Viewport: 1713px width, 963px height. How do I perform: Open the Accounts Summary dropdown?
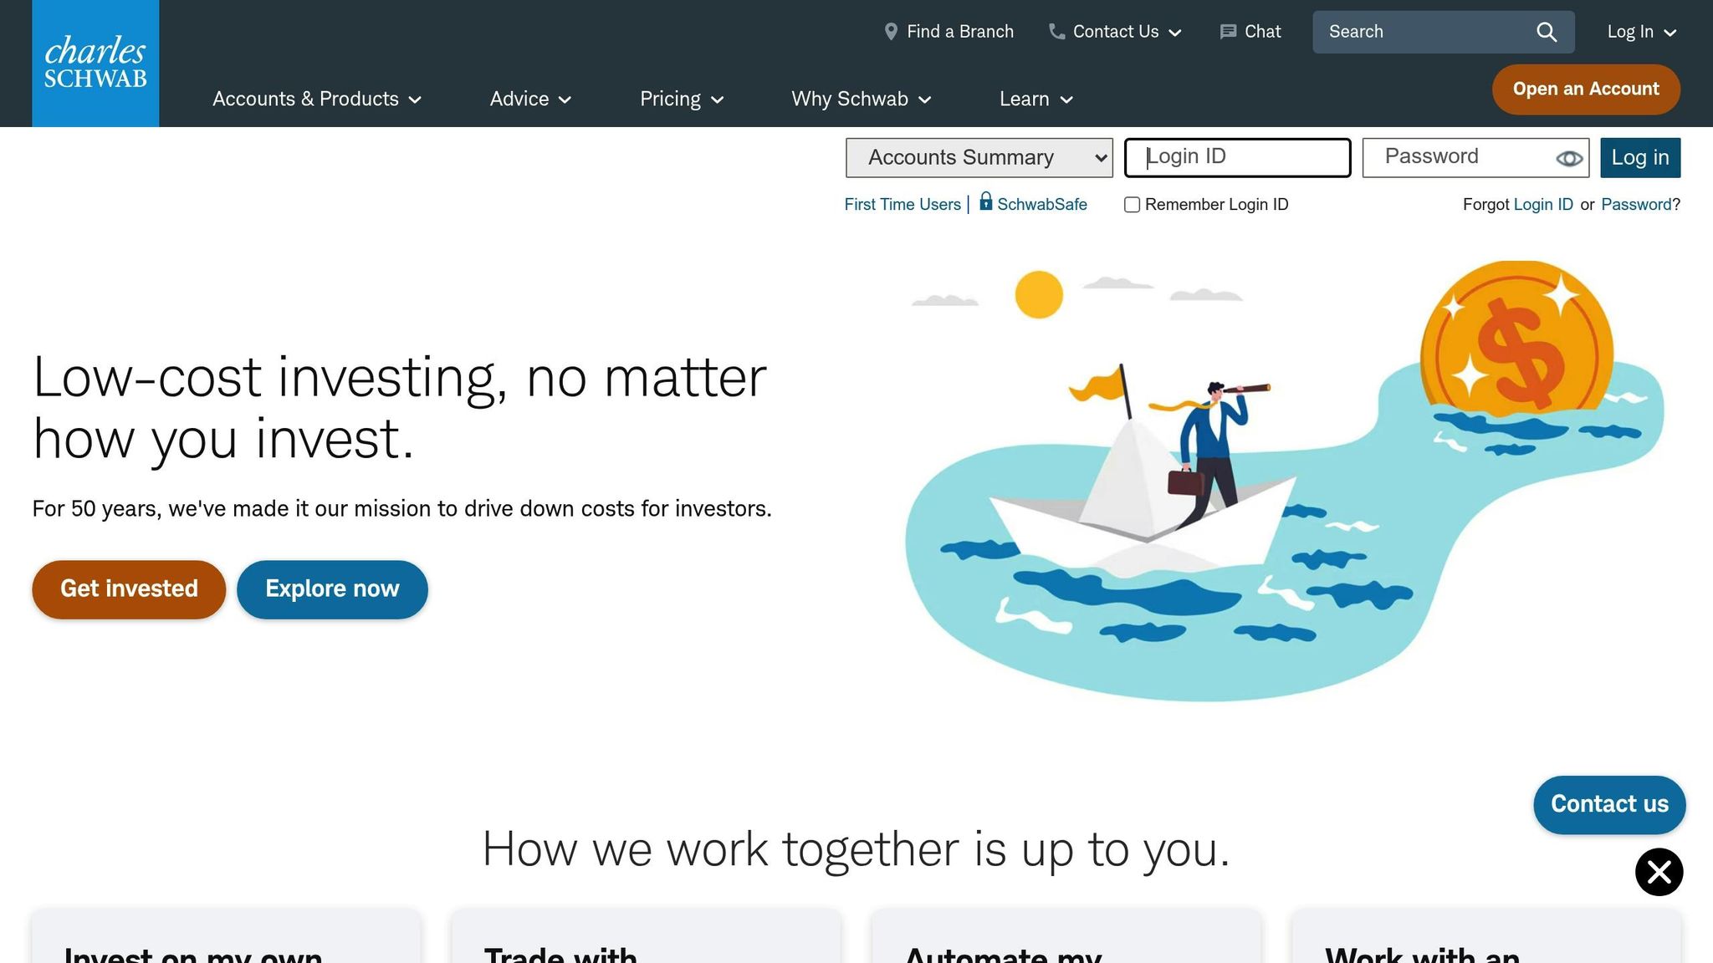[x=979, y=157]
